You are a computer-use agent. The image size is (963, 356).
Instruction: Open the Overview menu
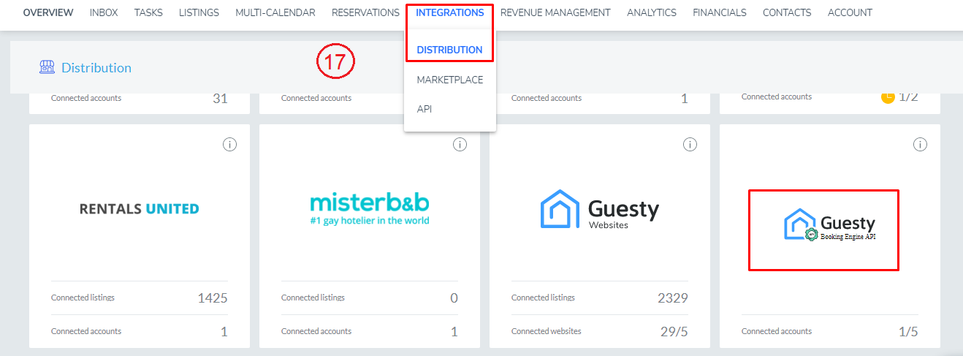coord(48,12)
